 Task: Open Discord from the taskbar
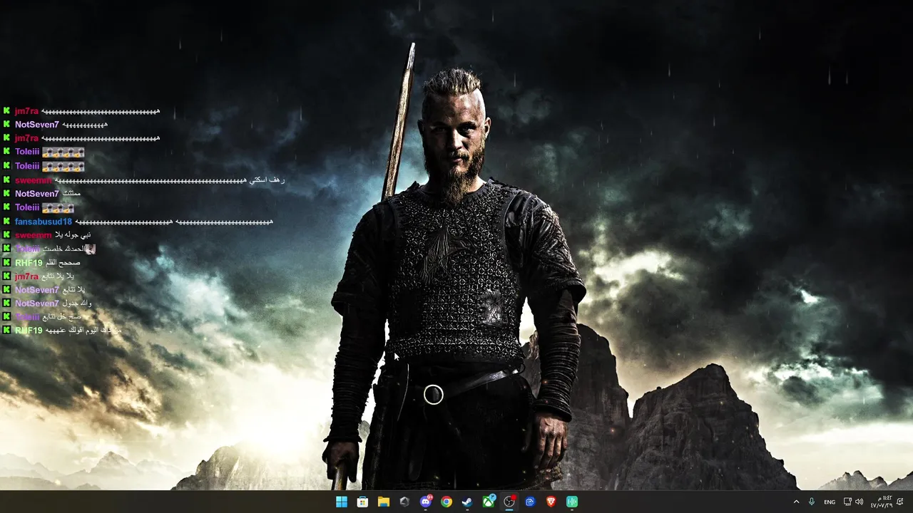coord(426,502)
